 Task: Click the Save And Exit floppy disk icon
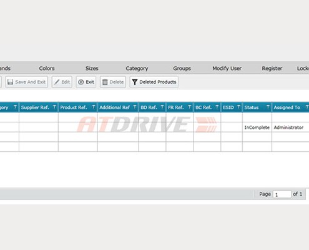[x=10, y=82]
